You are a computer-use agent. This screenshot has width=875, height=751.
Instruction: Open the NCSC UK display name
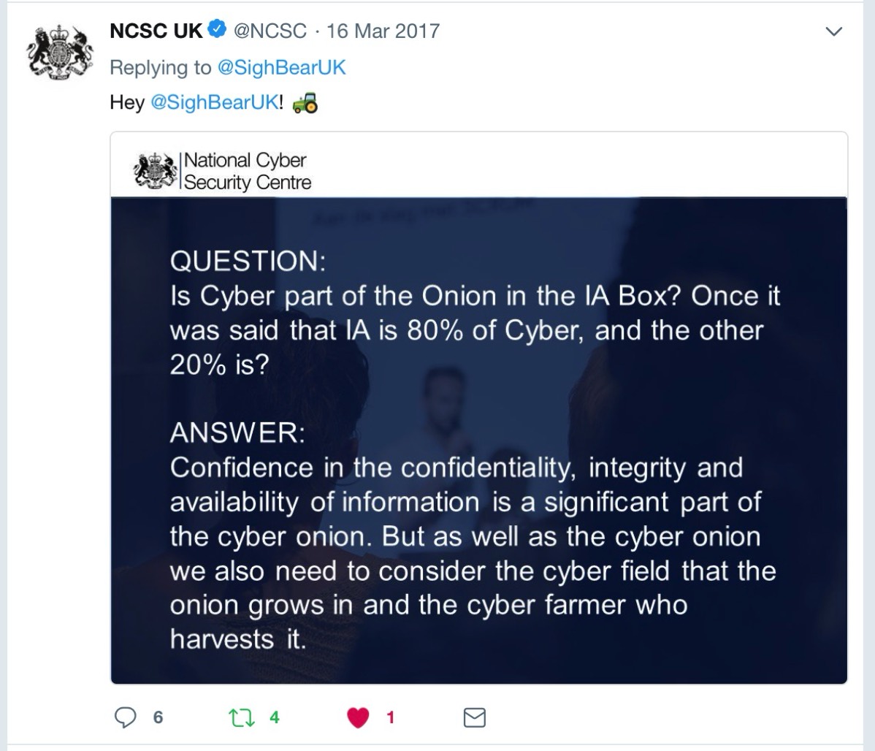(156, 31)
